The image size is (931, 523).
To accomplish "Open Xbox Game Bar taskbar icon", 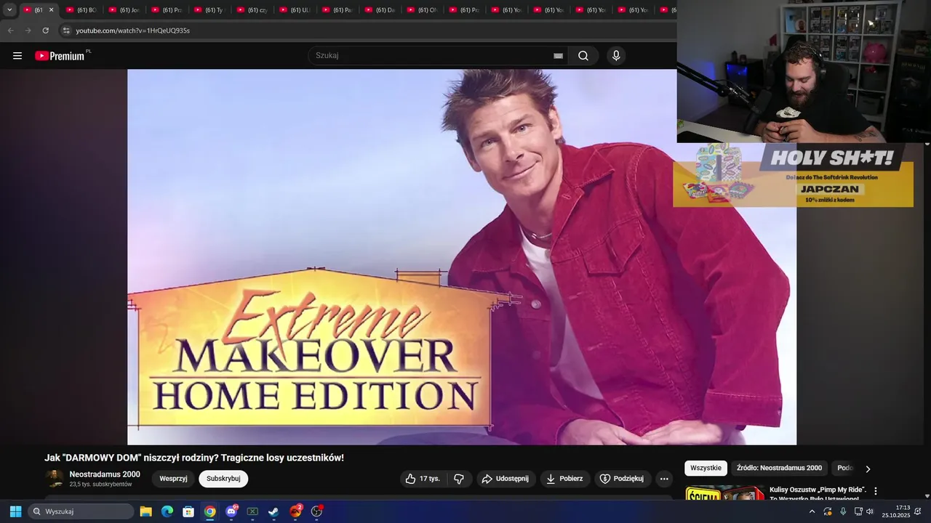I will click(252, 511).
